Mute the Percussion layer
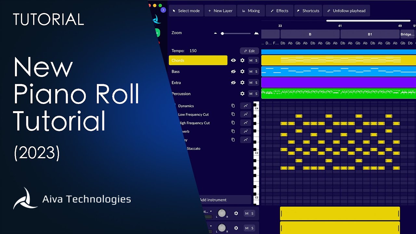 click(x=251, y=94)
